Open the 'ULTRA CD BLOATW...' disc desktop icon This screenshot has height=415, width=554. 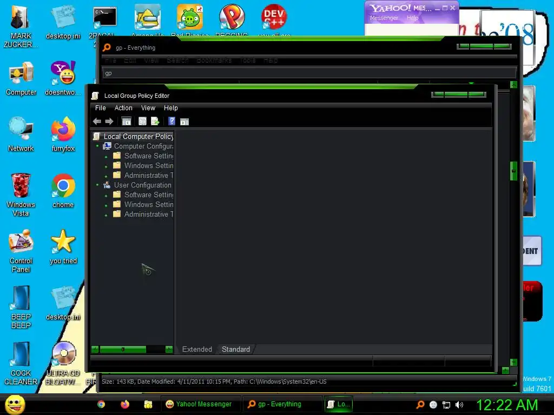(x=63, y=364)
